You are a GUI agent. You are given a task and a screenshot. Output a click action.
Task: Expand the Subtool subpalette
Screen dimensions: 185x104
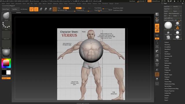click(x=166, y=42)
